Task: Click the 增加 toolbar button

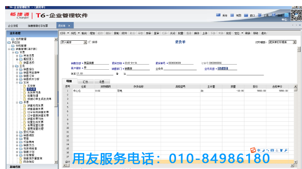Action: tap(92, 33)
